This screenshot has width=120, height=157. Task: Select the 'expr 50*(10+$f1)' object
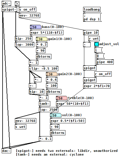(73, 104)
